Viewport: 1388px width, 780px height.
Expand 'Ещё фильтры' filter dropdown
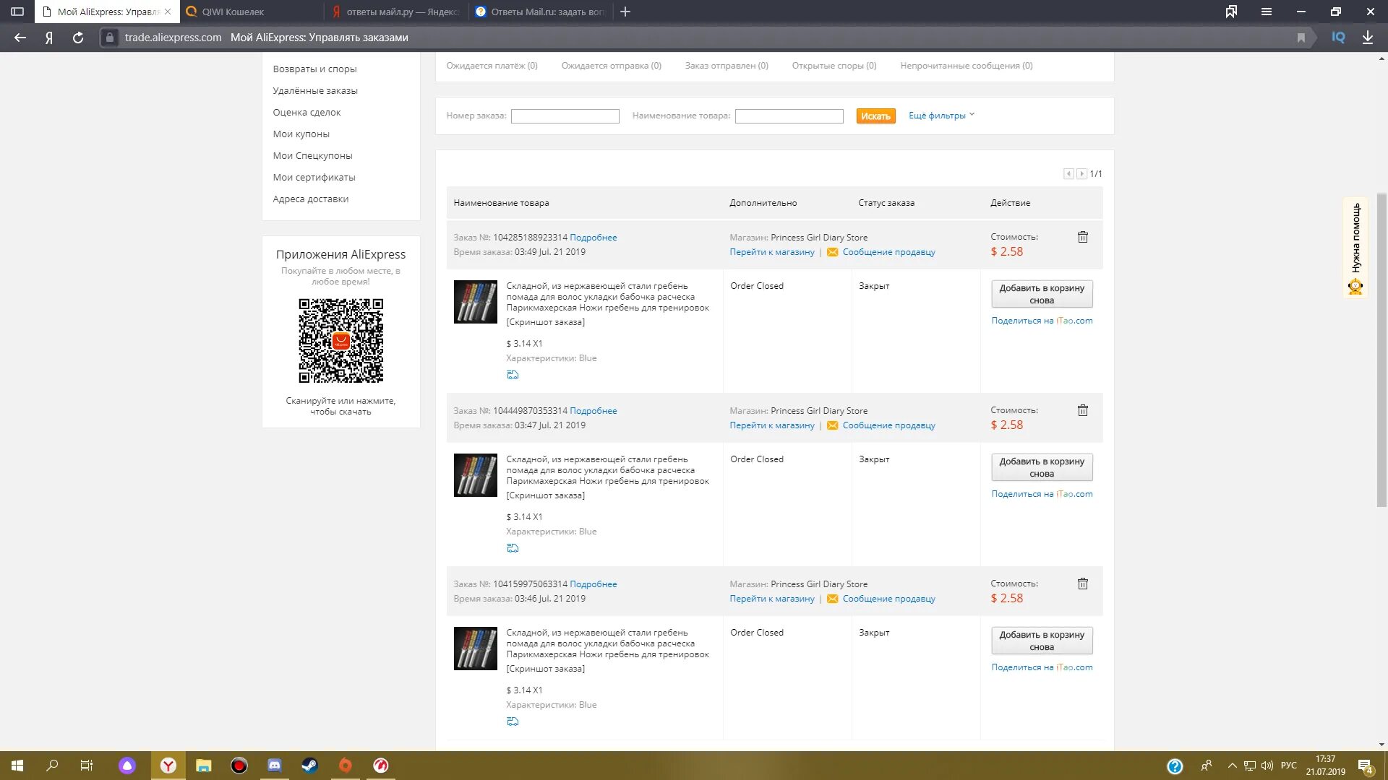[x=941, y=116]
